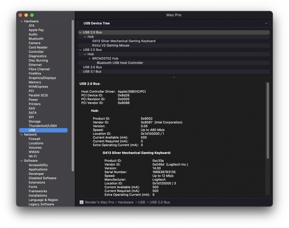The width and height of the screenshot is (289, 228).
Task: Select Power in the sidebar
Action: (33, 100)
